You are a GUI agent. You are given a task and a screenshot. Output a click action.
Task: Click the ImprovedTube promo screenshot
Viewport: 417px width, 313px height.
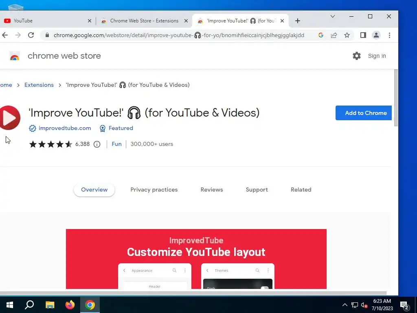coord(196,259)
